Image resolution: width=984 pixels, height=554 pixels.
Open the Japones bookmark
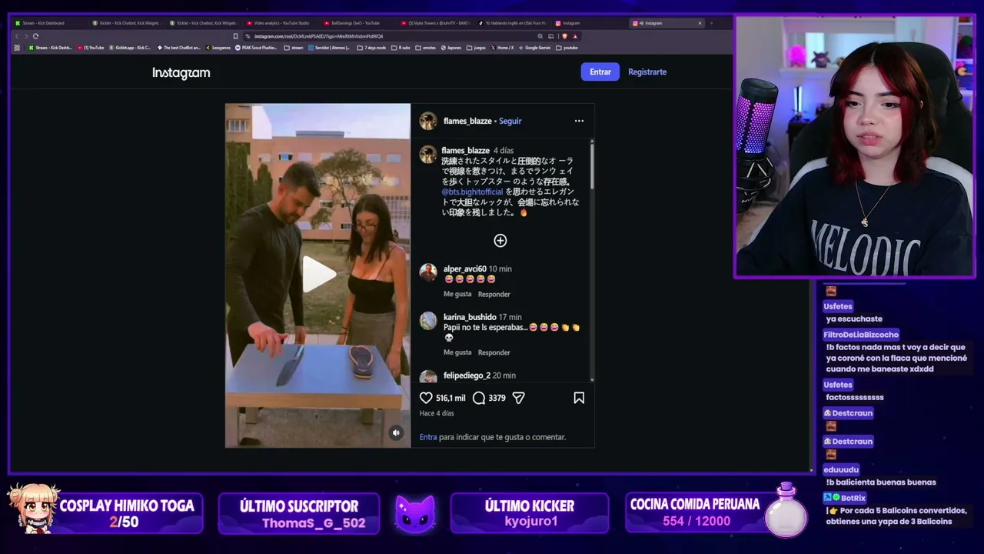(450, 48)
